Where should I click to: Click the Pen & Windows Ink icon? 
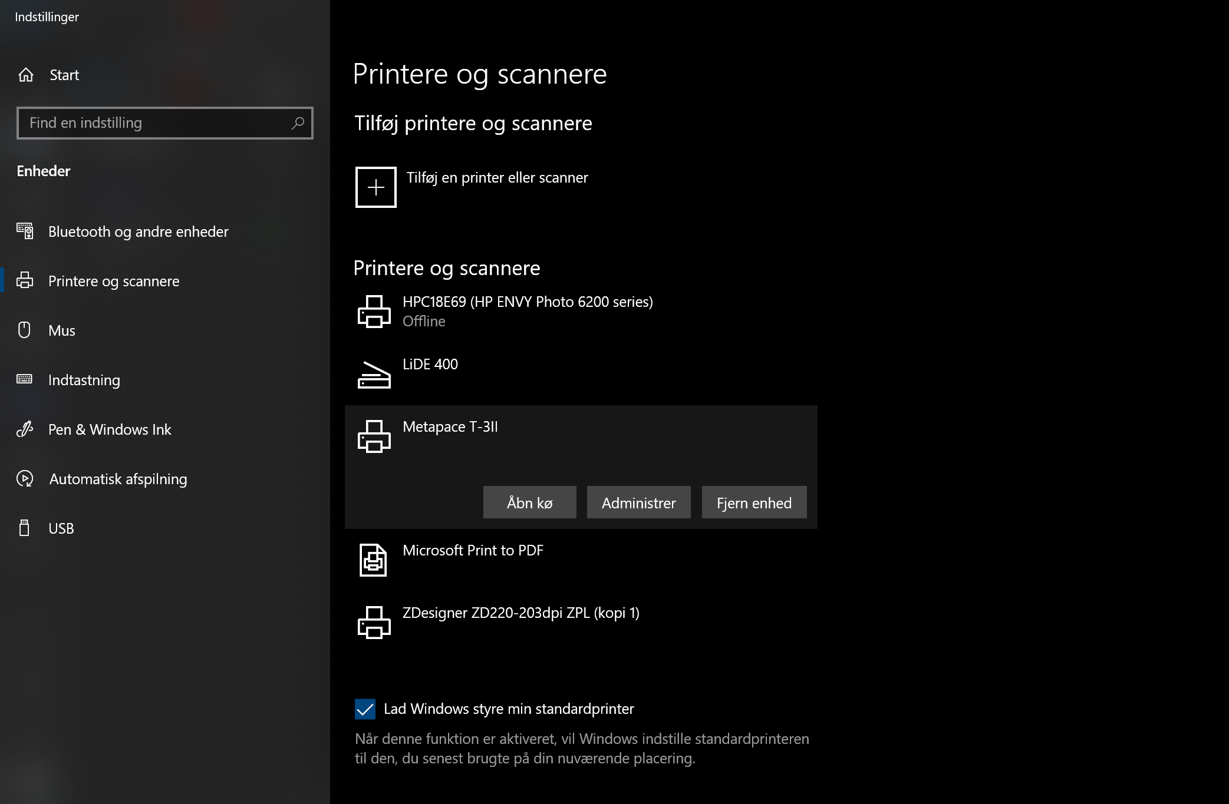pos(25,429)
